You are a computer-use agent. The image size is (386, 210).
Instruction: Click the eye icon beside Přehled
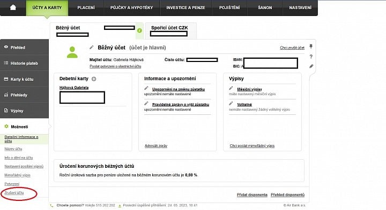[x=6, y=47]
